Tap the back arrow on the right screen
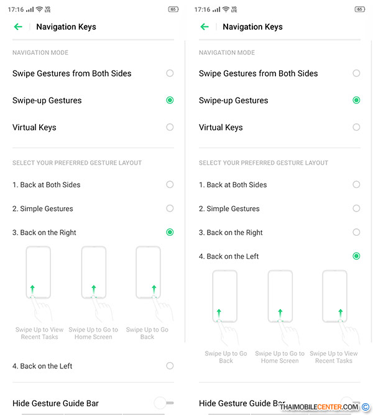The width and height of the screenshot is (373, 415). pos(205,27)
